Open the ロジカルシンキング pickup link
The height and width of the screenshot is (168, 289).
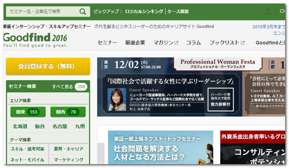[144, 12]
